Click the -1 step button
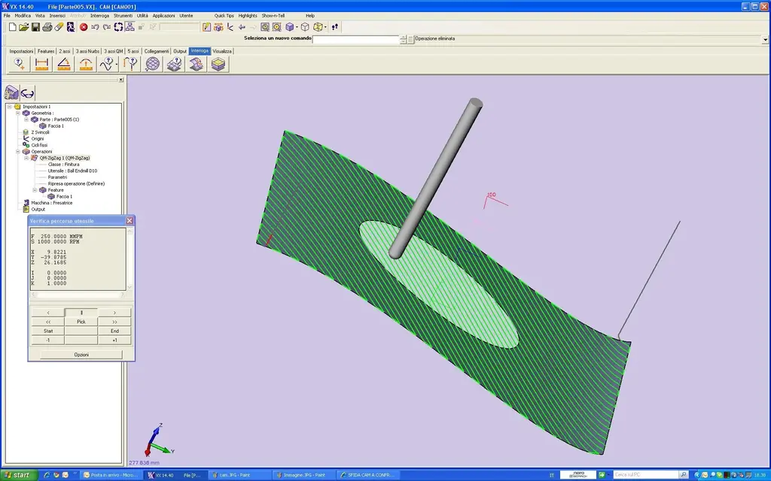The width and height of the screenshot is (771, 481). (48, 340)
